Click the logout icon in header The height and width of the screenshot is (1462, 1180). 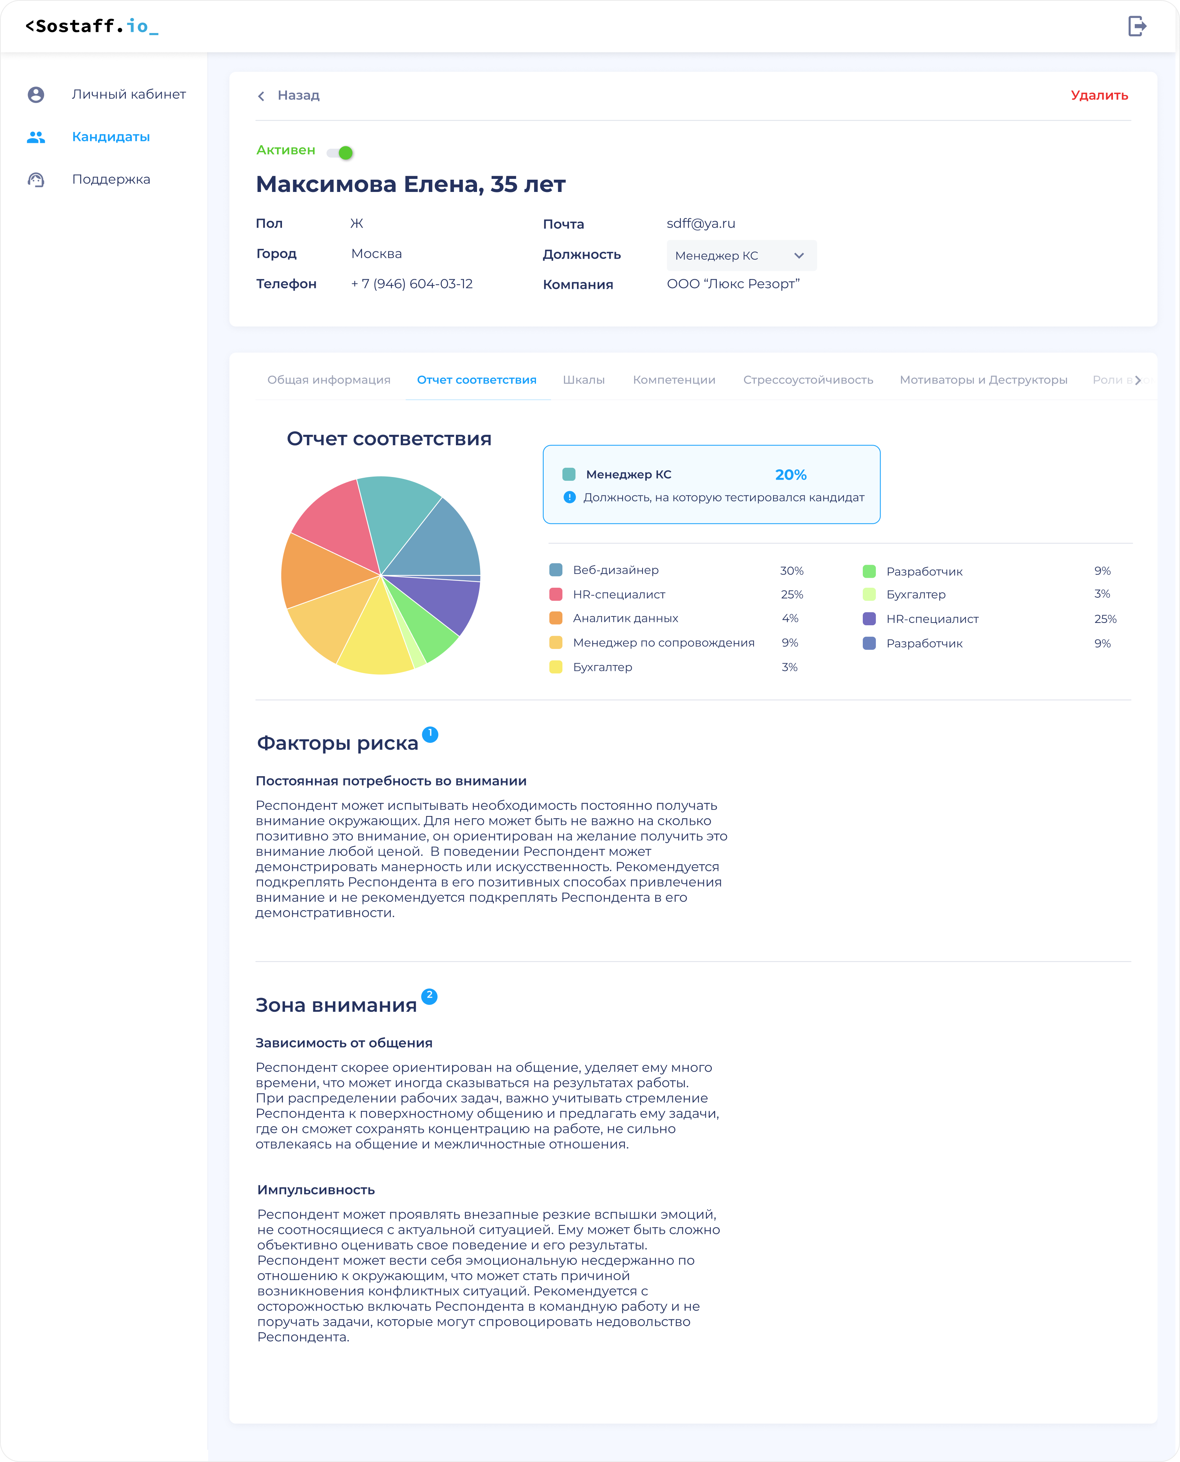(x=1137, y=26)
